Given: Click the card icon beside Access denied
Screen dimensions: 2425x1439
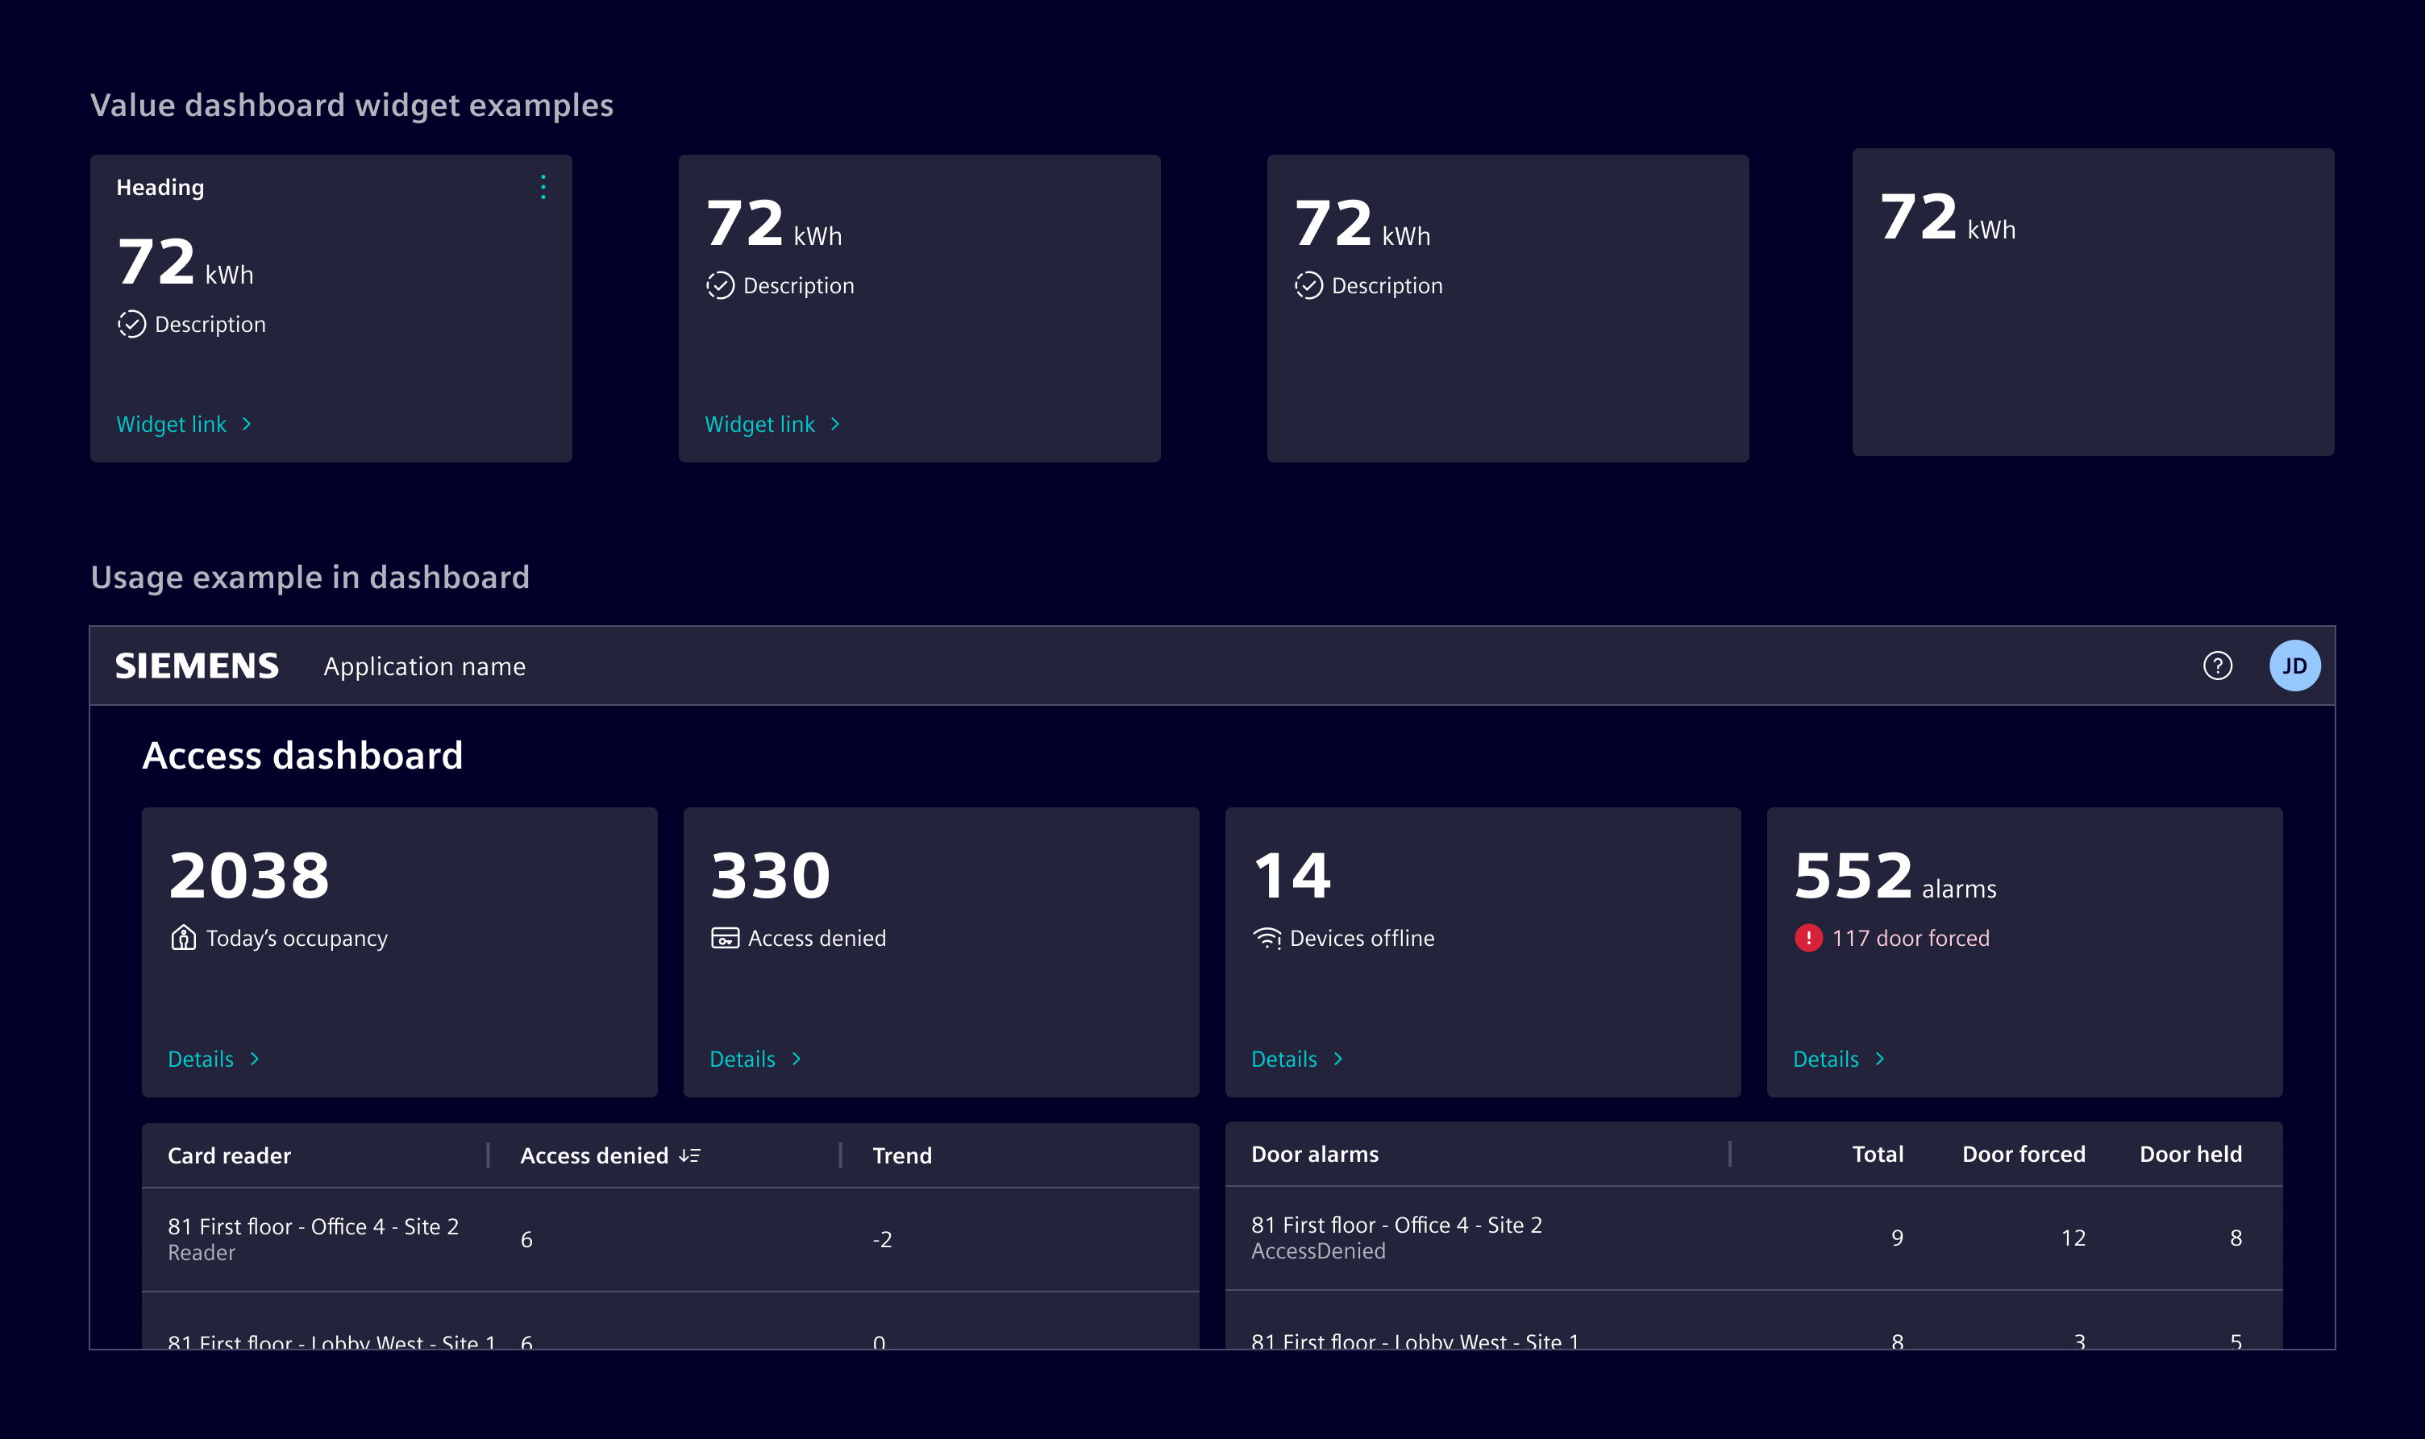Looking at the screenshot, I should point(725,938).
